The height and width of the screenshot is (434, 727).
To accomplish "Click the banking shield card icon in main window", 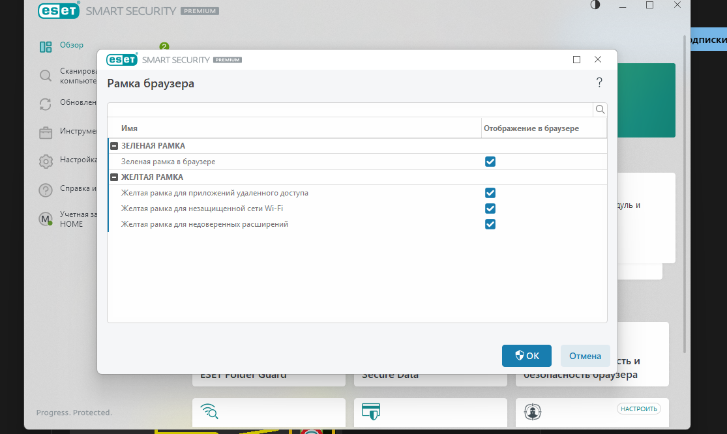I will coord(371,411).
